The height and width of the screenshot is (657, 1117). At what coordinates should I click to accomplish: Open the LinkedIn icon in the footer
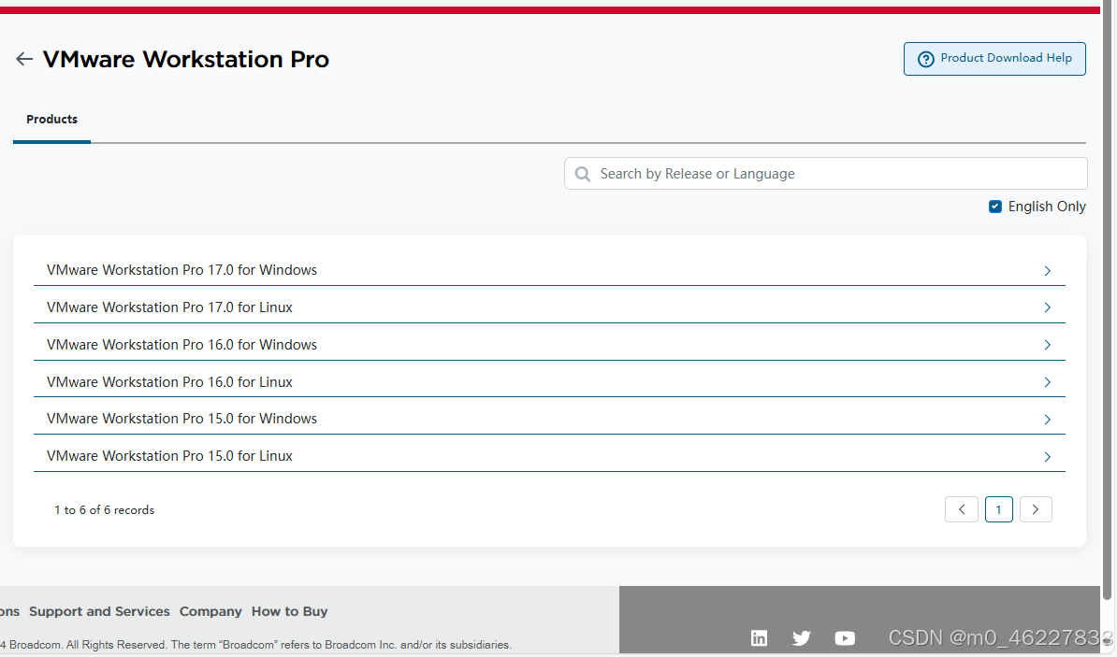click(x=760, y=637)
